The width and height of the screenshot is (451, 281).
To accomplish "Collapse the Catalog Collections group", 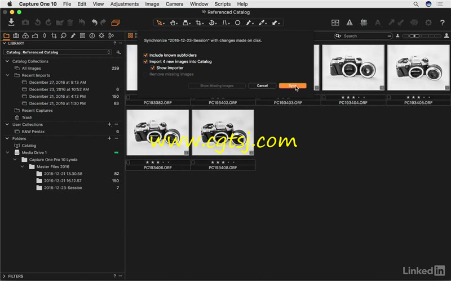I will [7, 61].
